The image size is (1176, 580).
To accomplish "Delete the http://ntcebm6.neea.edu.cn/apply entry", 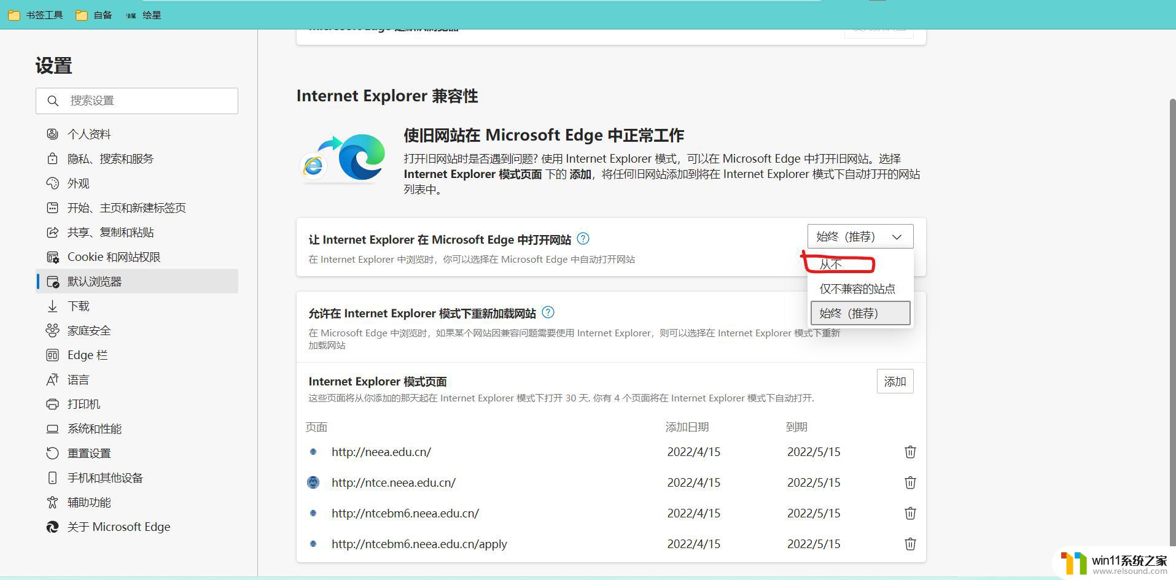I will point(910,544).
